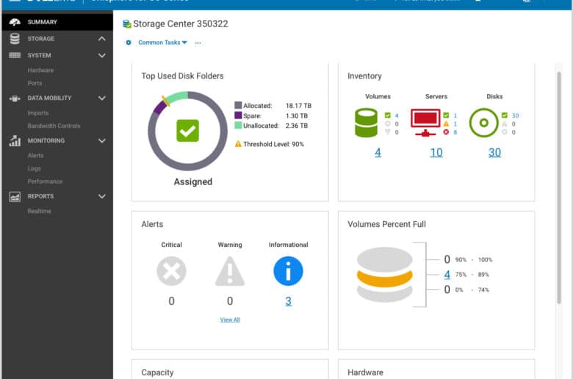Click the Assigned label under the donut

[x=193, y=181]
